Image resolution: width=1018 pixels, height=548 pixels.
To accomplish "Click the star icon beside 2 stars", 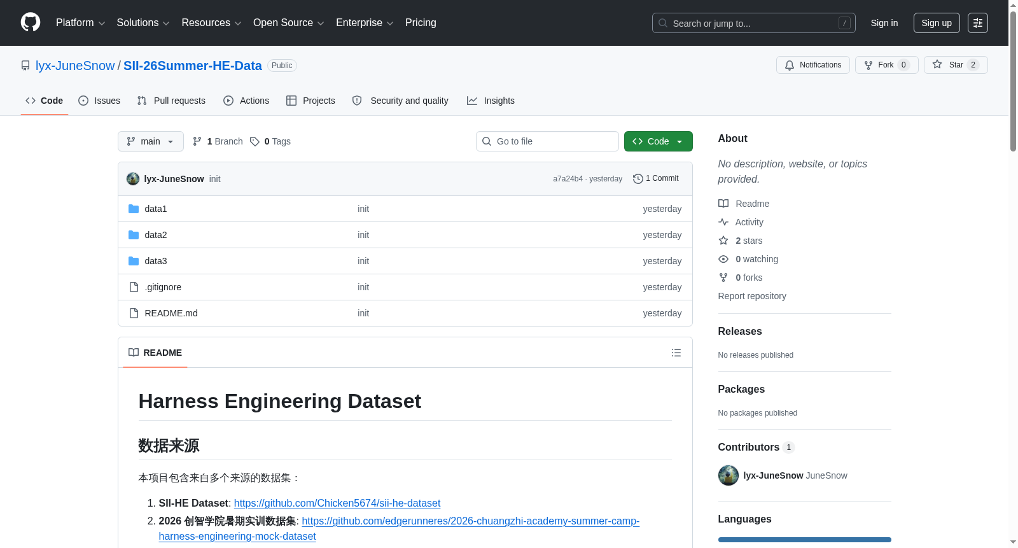I will pos(723,241).
